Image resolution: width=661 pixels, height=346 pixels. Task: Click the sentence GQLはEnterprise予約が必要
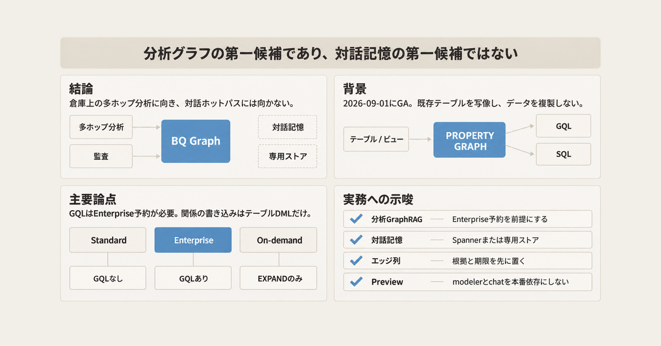(190, 213)
